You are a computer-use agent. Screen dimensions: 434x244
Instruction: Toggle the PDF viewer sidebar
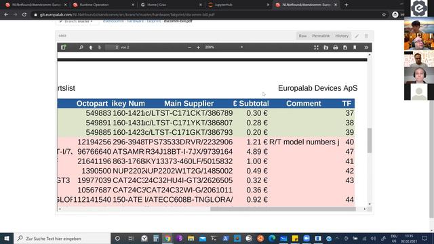point(63,47)
